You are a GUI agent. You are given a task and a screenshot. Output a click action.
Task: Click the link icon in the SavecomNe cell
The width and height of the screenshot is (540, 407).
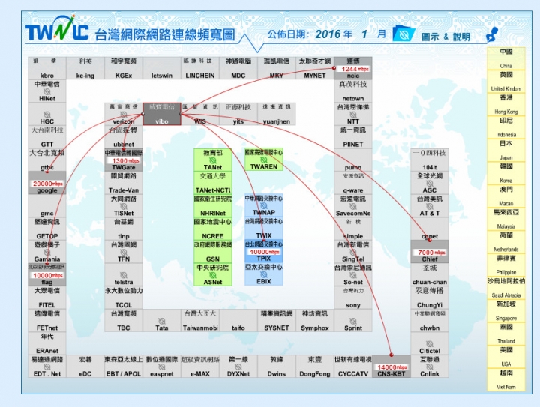pos(353,206)
